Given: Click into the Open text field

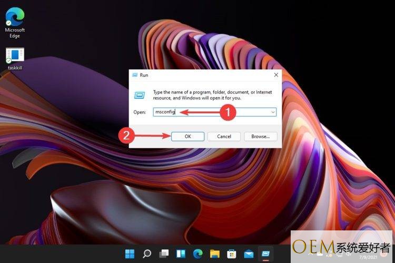Looking at the screenshot, I should [x=211, y=112].
